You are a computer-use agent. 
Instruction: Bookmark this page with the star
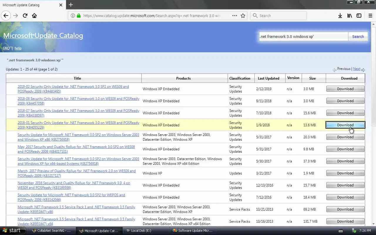coord(243,16)
